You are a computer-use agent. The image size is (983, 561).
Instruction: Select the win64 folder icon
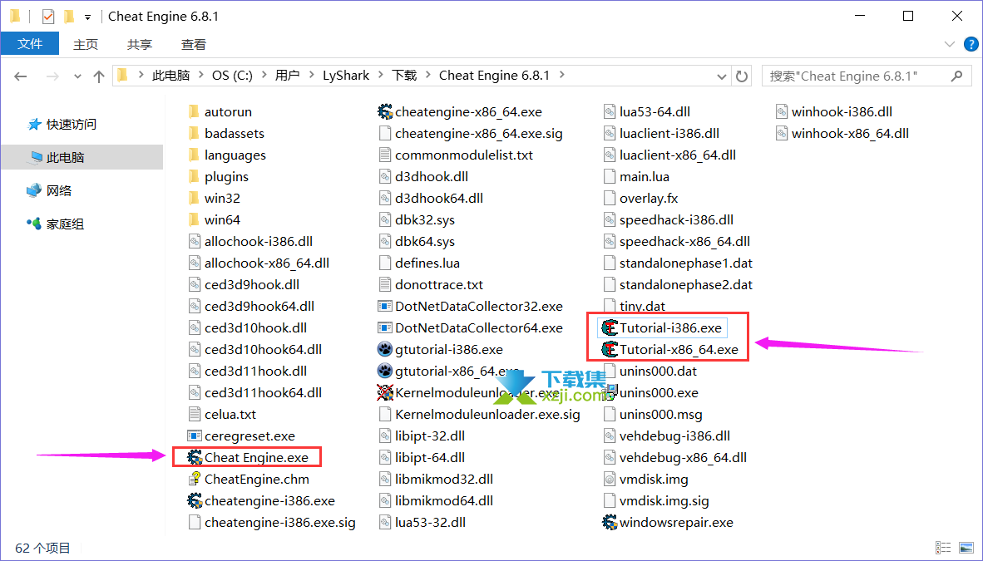(x=195, y=220)
